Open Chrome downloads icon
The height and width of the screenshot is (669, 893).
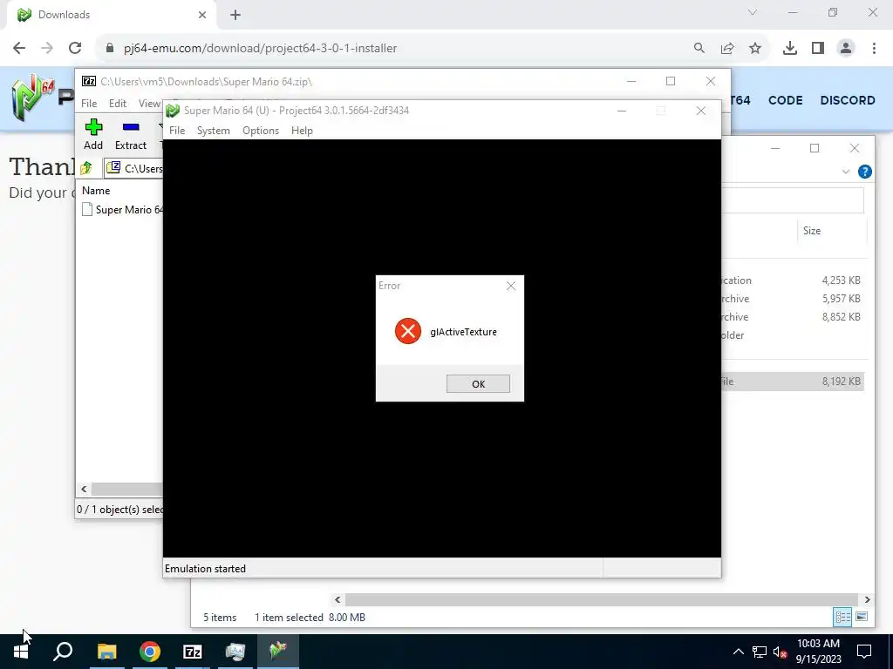point(790,48)
